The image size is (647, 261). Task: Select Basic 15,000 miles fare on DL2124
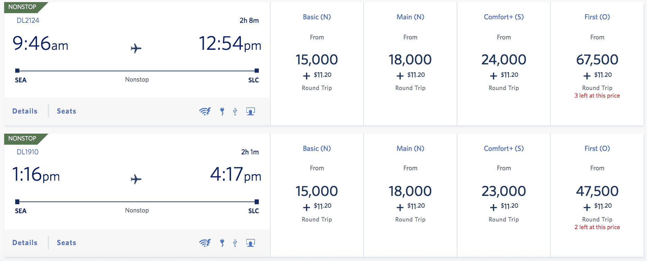pyautogui.click(x=317, y=60)
